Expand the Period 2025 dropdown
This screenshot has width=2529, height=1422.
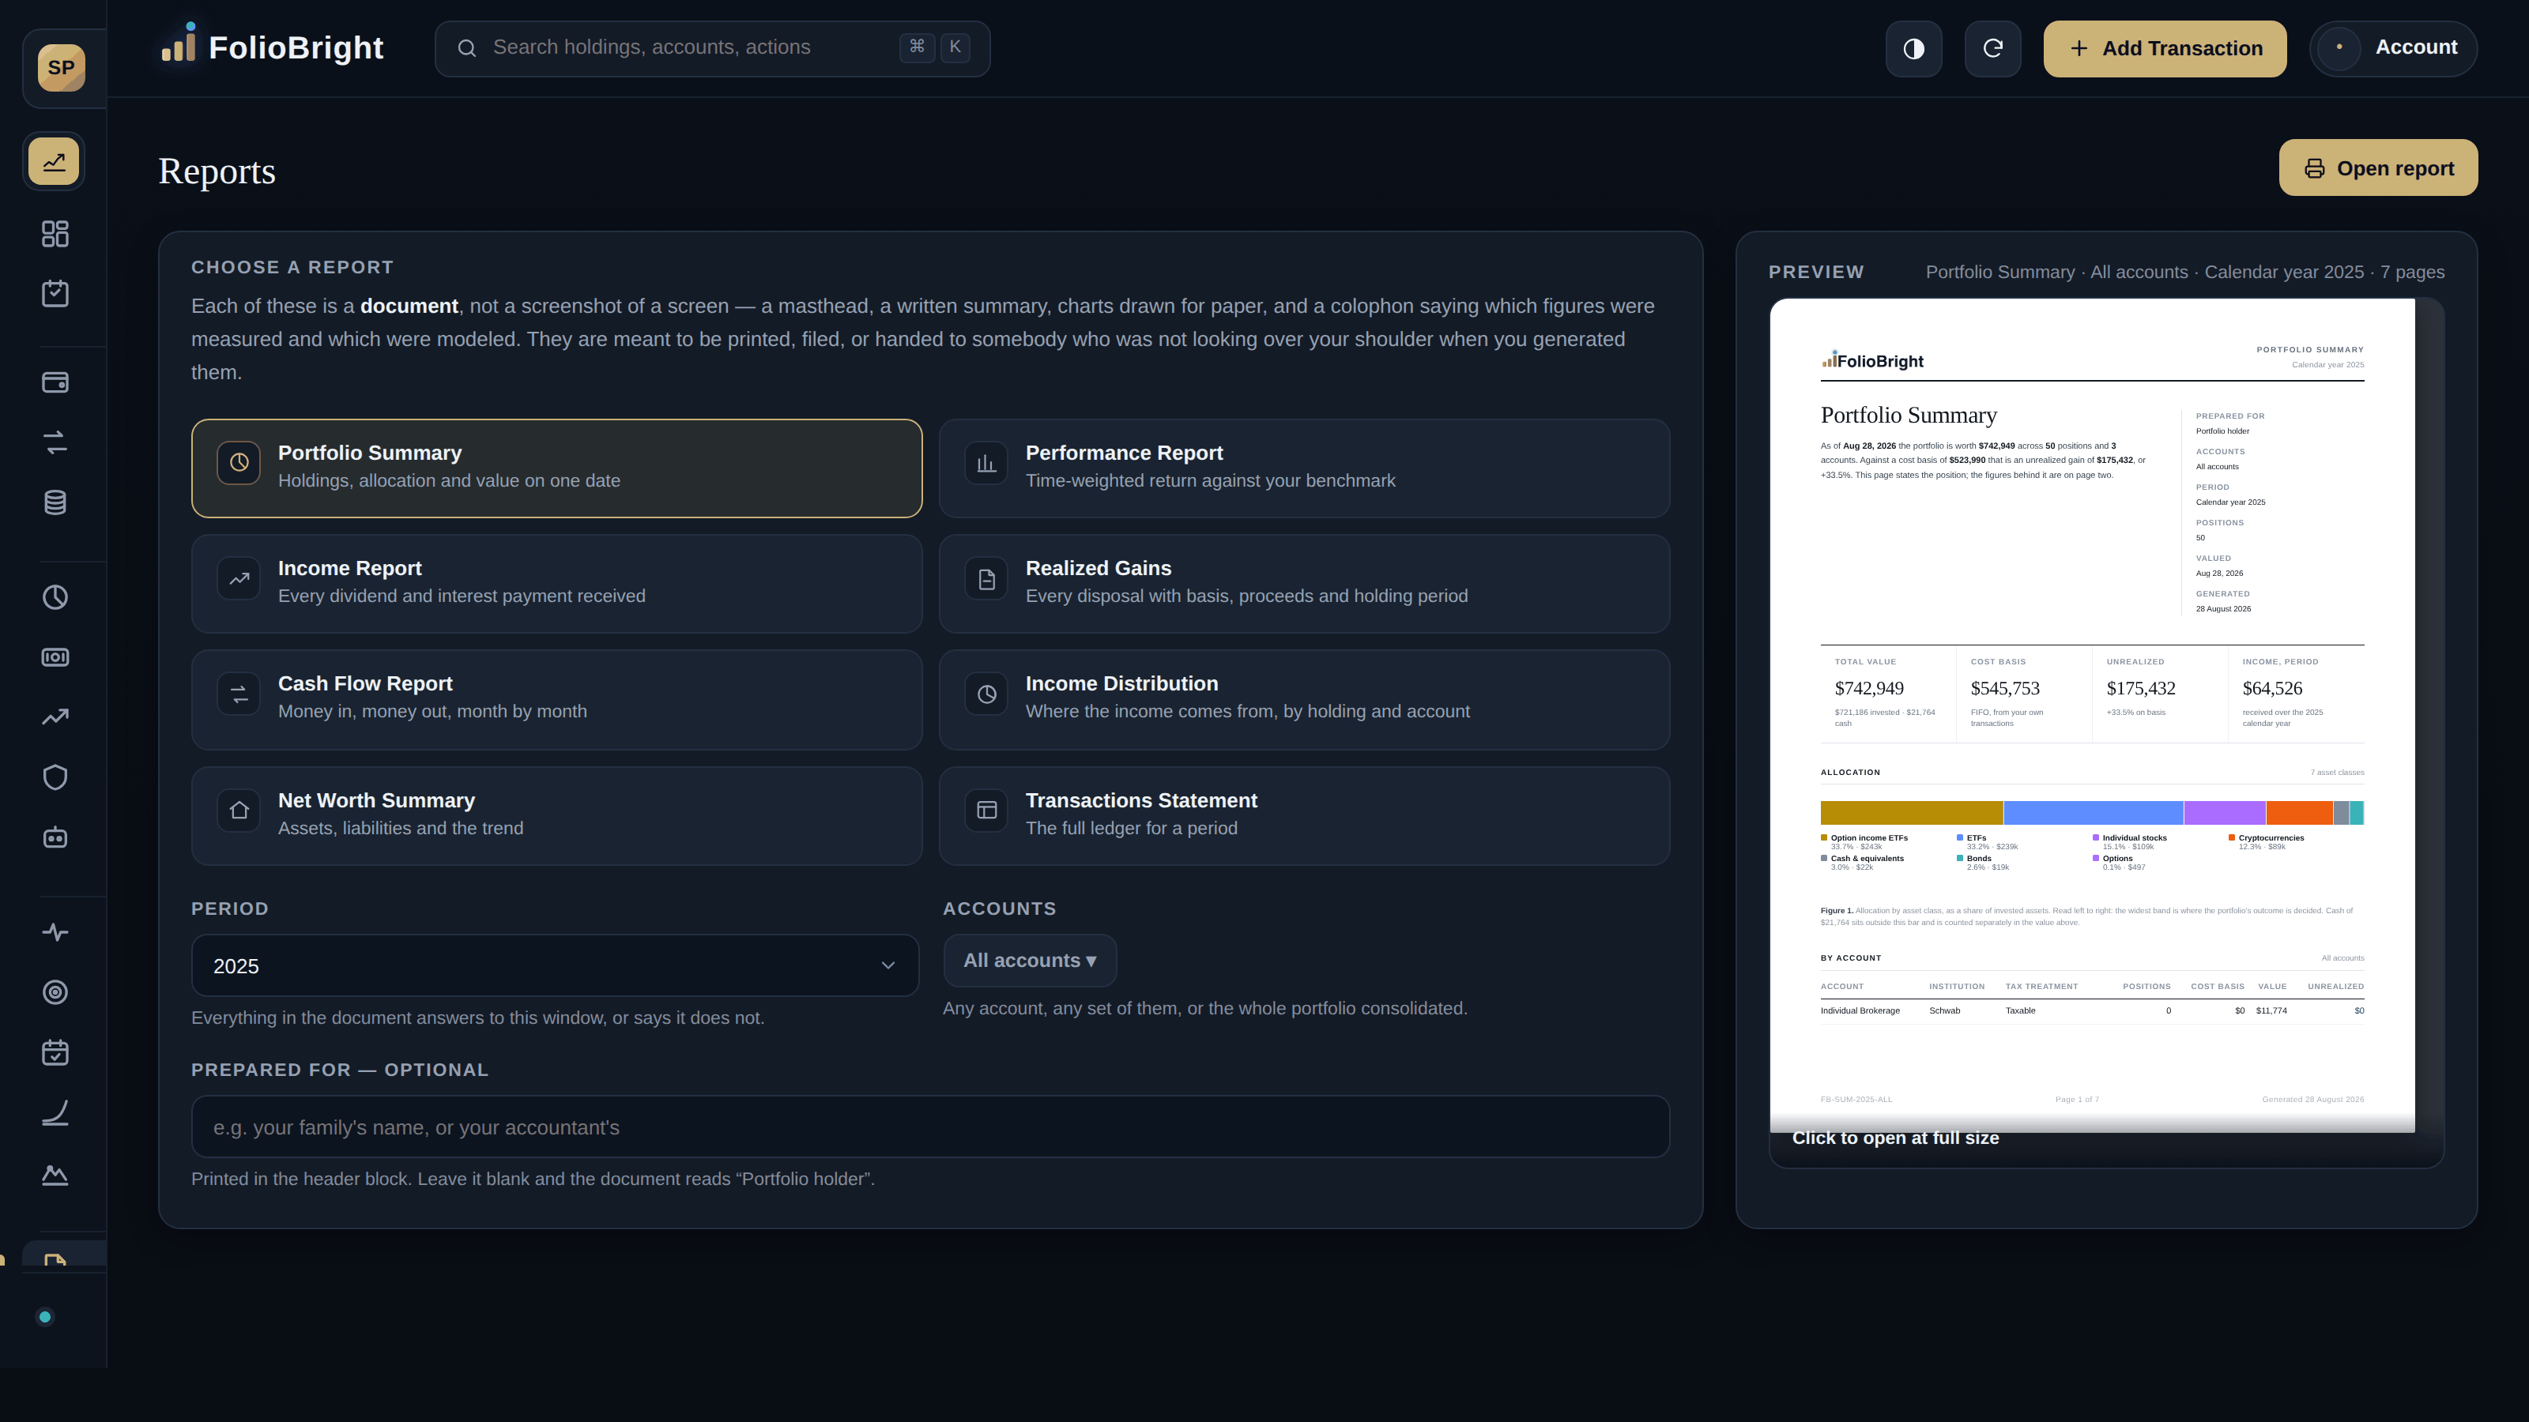click(555, 965)
